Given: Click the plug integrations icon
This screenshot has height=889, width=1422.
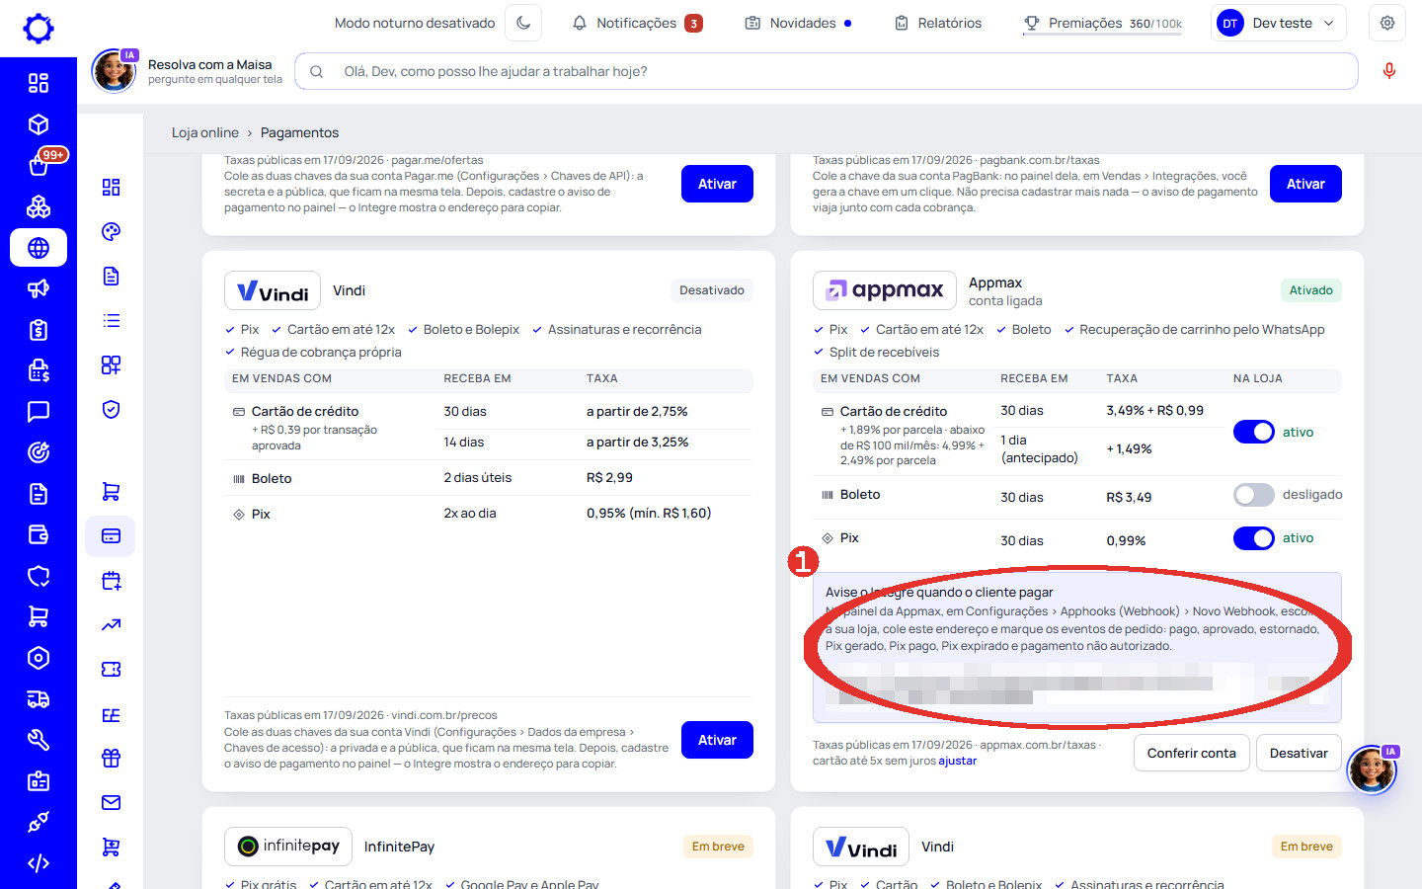Looking at the screenshot, I should (x=39, y=822).
